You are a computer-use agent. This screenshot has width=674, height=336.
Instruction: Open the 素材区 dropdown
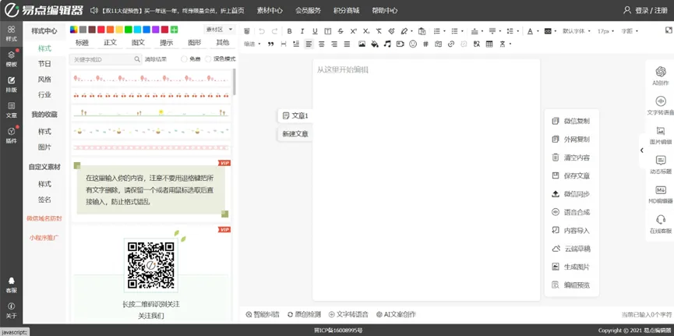pos(218,30)
